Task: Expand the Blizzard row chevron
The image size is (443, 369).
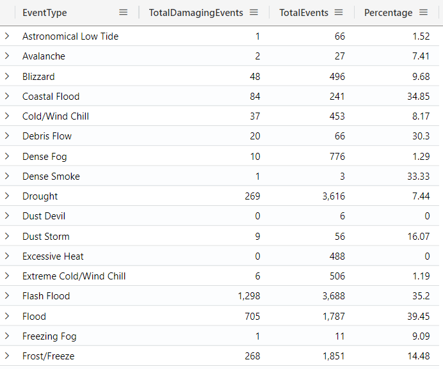Action: (7, 76)
